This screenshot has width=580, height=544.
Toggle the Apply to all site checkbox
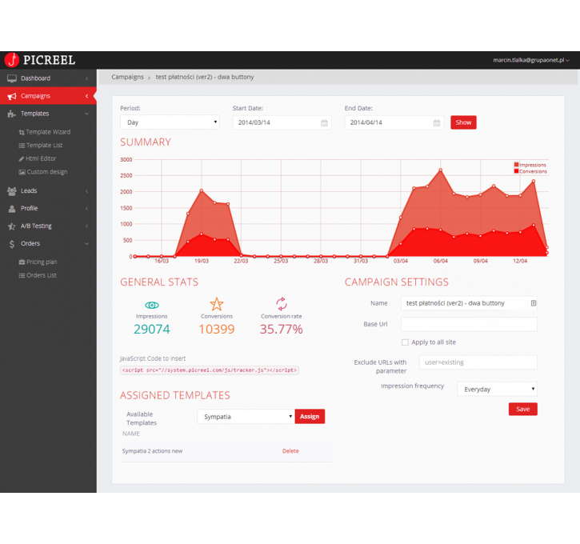405,342
